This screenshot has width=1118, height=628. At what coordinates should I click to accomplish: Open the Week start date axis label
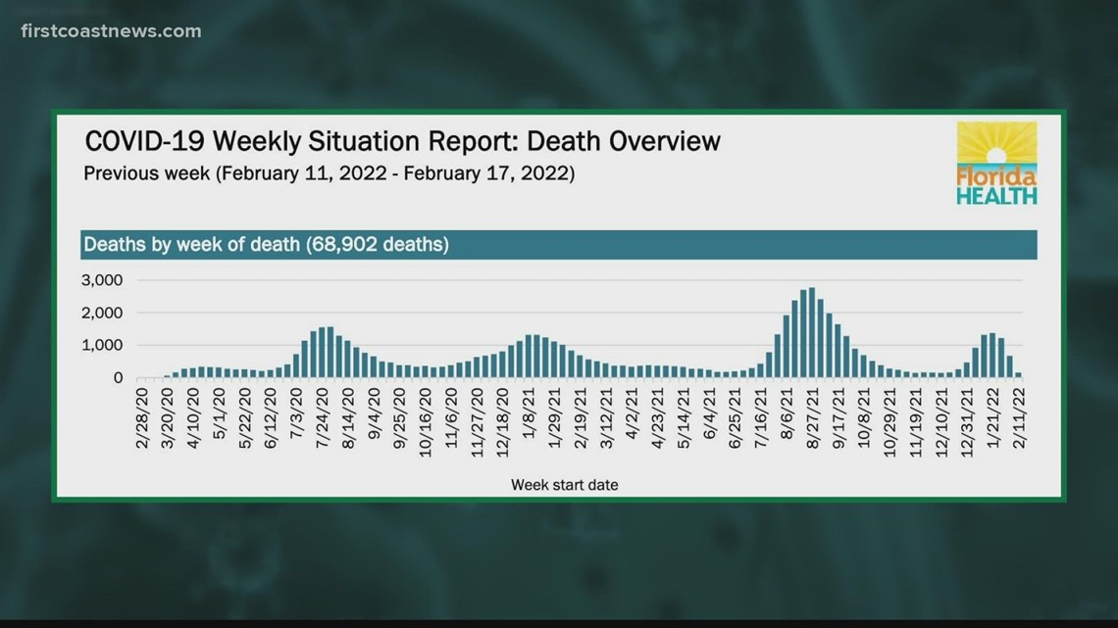point(565,484)
